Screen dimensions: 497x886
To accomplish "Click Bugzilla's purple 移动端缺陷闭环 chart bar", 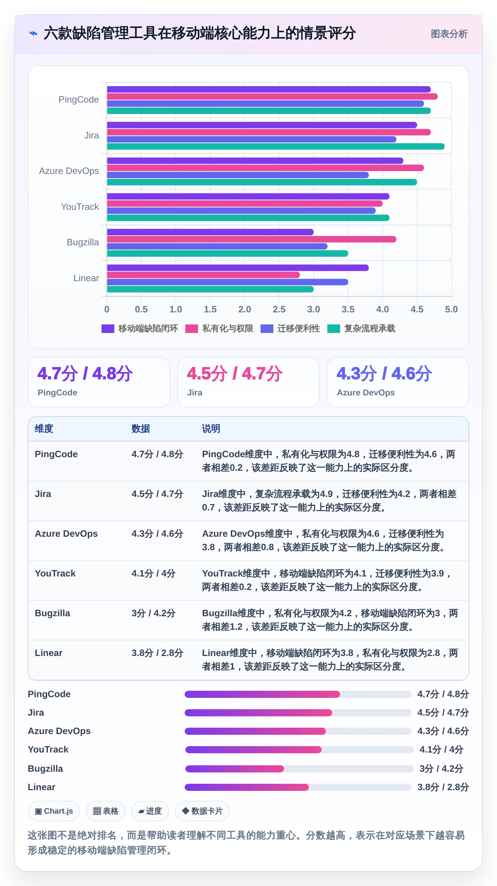I will click(210, 232).
